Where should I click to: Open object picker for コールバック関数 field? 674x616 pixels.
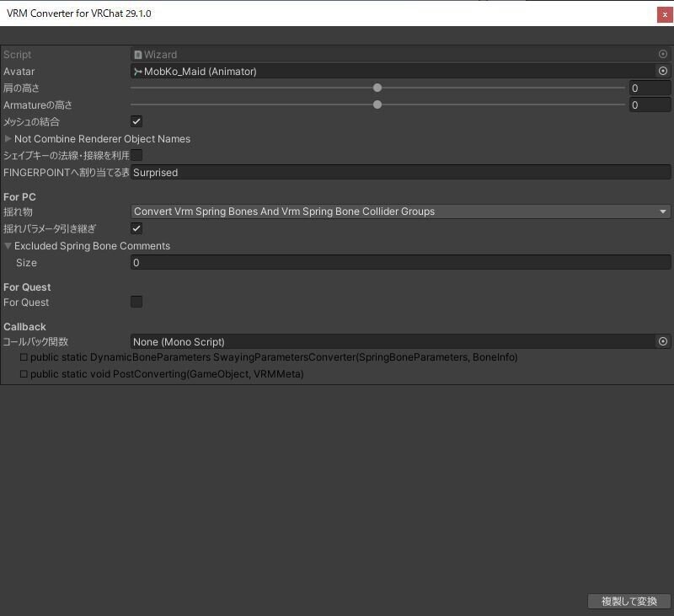point(663,341)
